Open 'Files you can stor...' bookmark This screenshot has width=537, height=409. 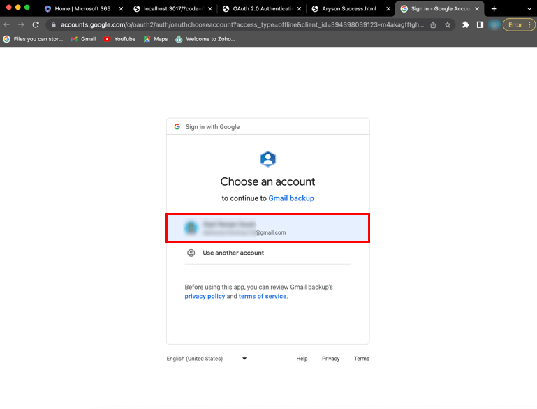pyautogui.click(x=33, y=39)
